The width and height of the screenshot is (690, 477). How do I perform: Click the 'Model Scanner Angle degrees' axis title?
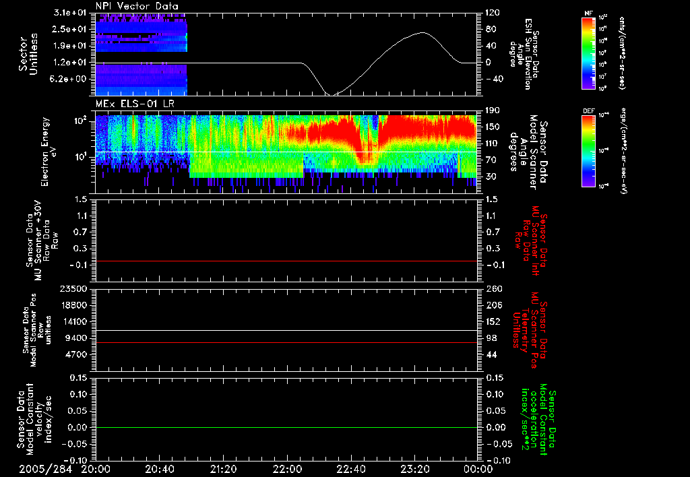[528, 152]
